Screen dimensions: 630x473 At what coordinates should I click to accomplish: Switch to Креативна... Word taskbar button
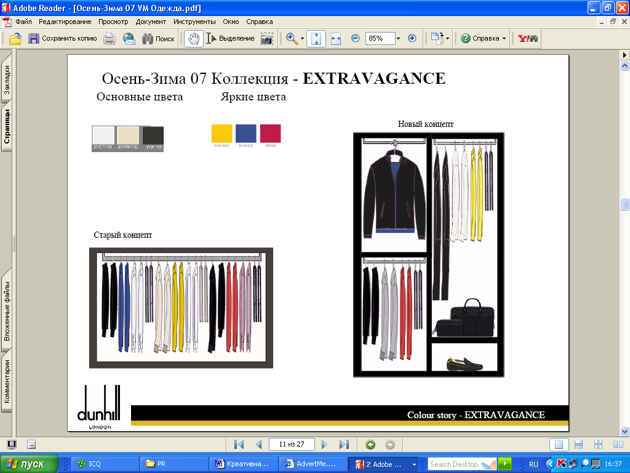pyautogui.click(x=244, y=464)
